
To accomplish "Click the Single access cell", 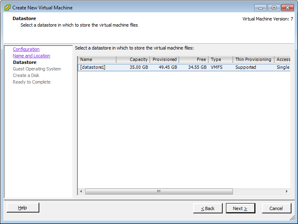I will pyautogui.click(x=283, y=67).
